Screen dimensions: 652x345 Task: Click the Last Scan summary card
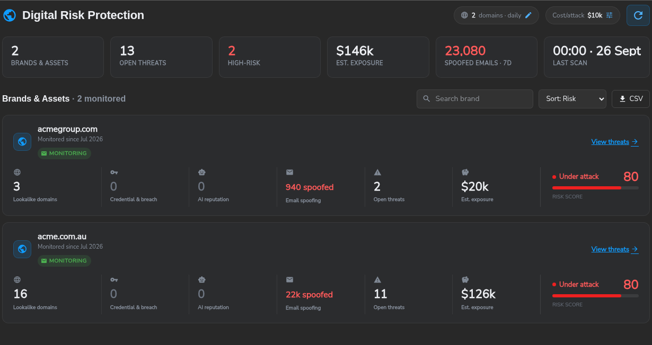point(597,57)
